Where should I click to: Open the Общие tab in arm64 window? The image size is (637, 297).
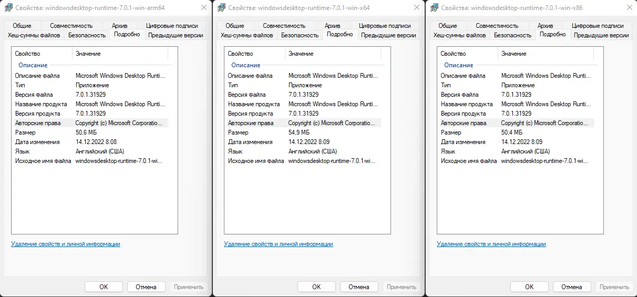[22, 25]
